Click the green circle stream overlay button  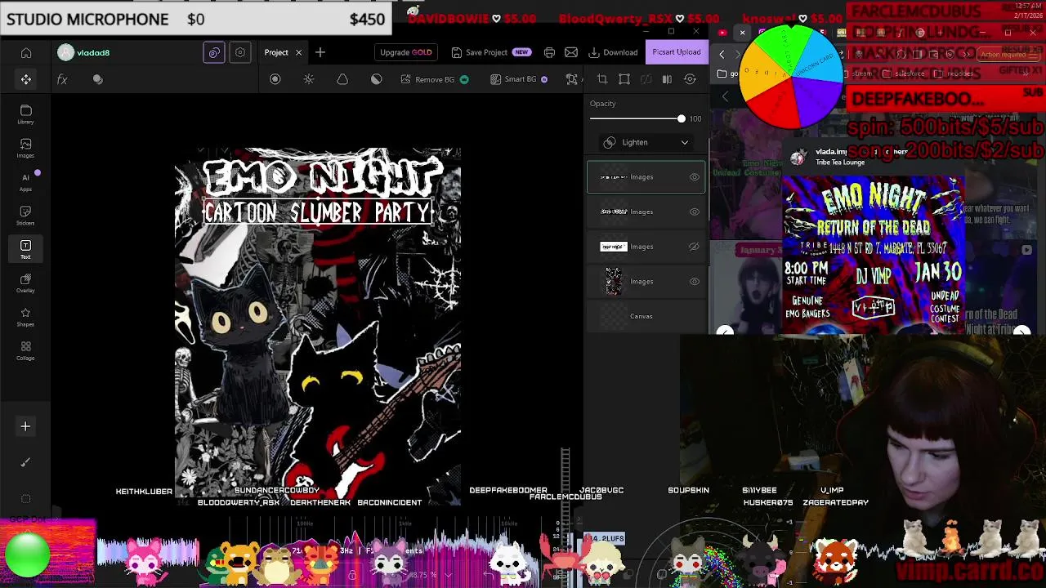[28, 554]
